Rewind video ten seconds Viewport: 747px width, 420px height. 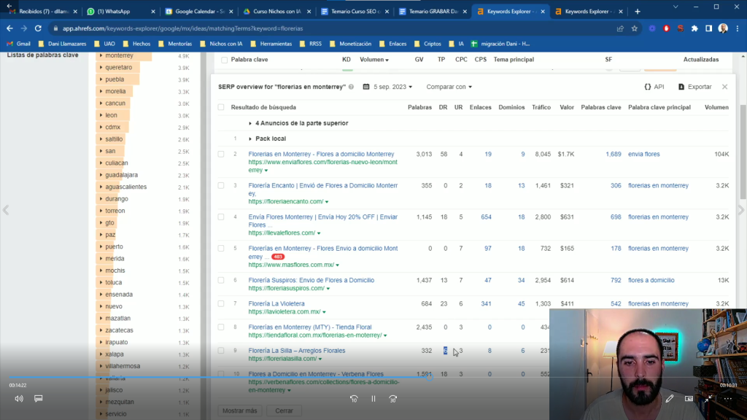pos(354,399)
